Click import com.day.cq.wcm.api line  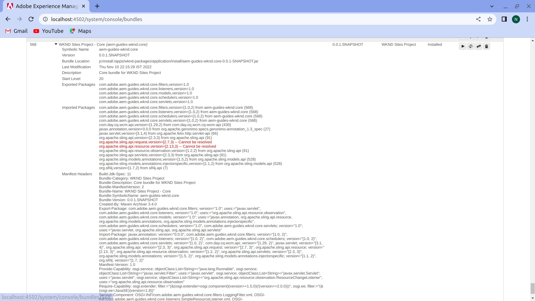[165, 125]
